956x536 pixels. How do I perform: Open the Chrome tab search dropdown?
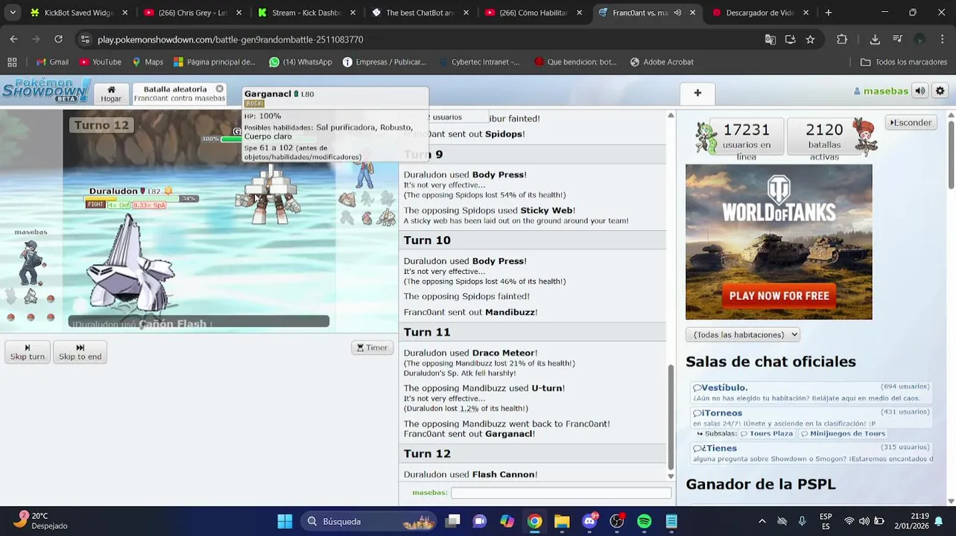12,13
